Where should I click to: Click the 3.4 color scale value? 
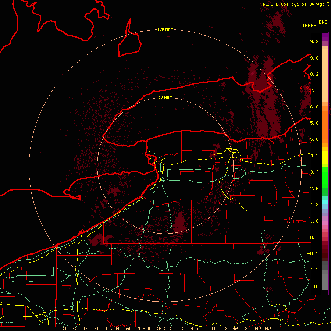(x=314, y=172)
